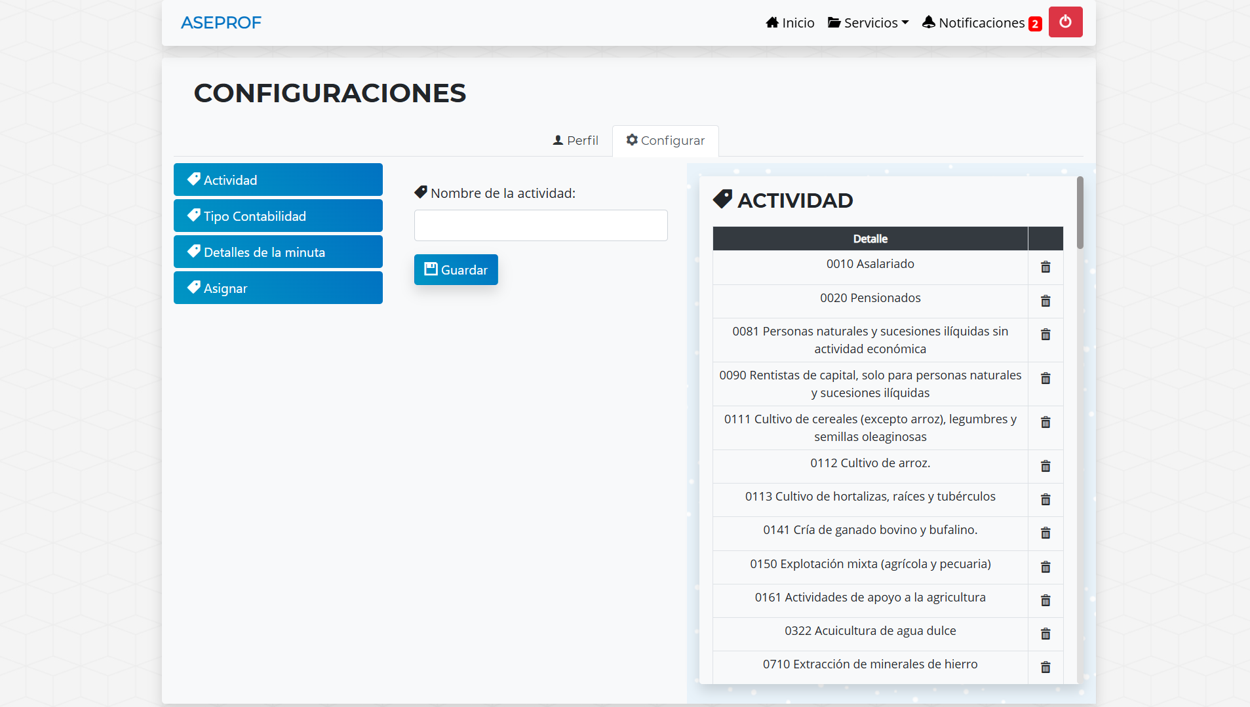Switch to the Perfil tab
Image resolution: width=1250 pixels, height=707 pixels.
(576, 140)
